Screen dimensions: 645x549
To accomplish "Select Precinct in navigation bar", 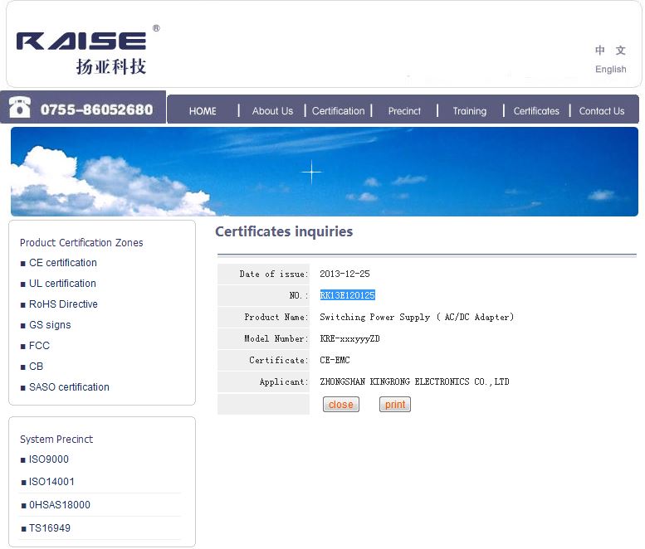I will pyautogui.click(x=404, y=111).
